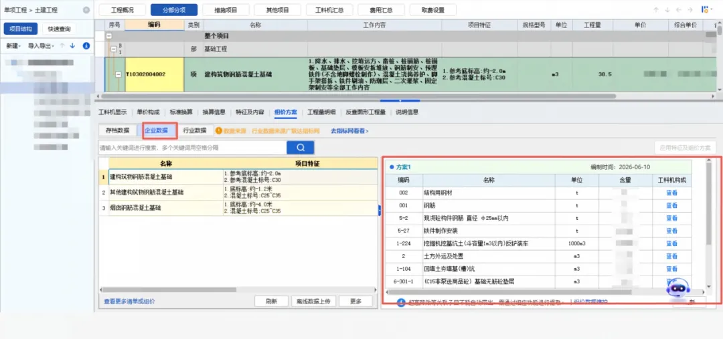This screenshot has height=339, width=723.
Task: Click the blue download circle icon in left panel
Action: (x=86, y=45)
